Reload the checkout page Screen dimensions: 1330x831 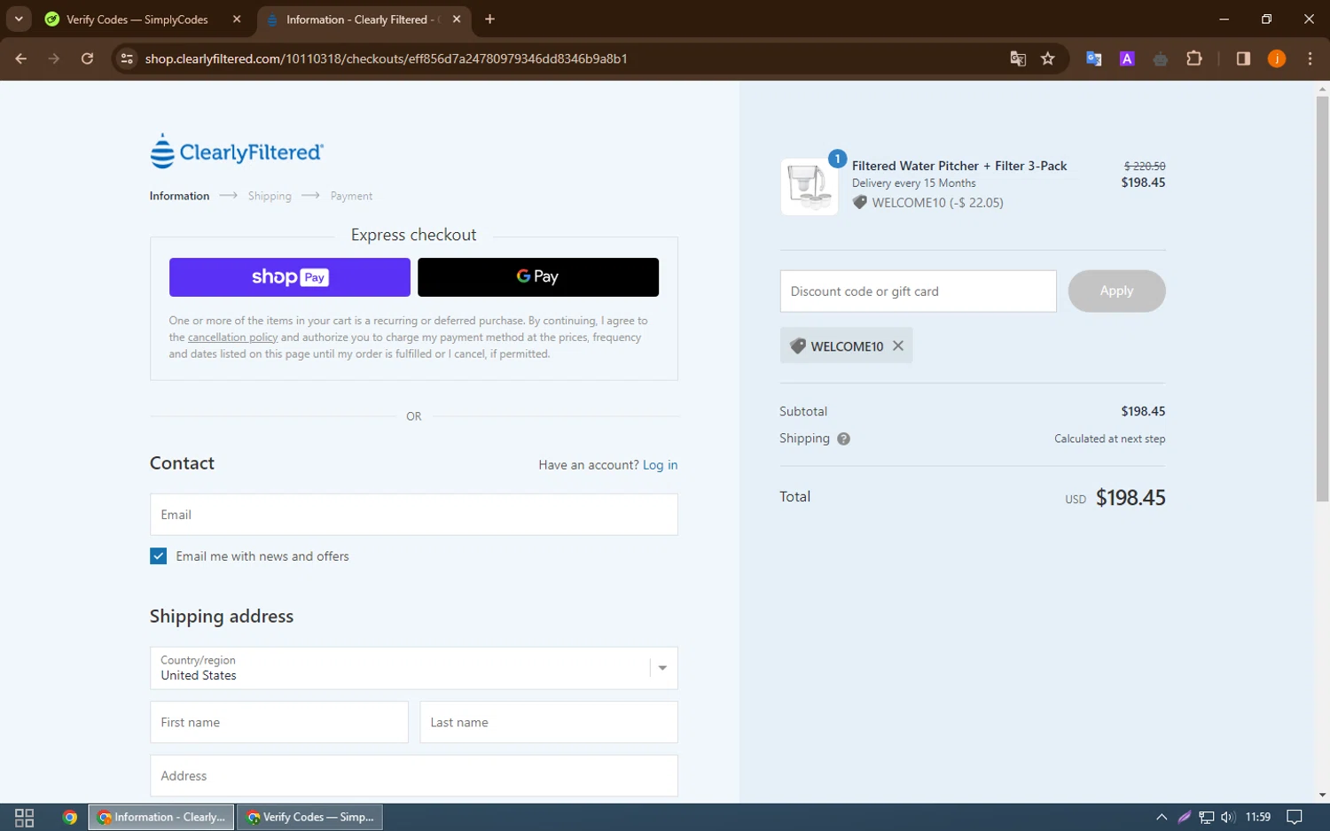coord(87,58)
